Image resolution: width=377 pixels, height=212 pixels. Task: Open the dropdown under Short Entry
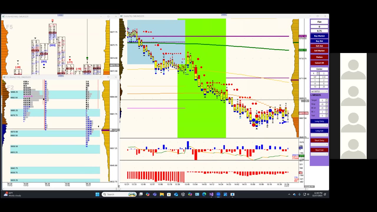pyautogui.click(x=319, y=145)
